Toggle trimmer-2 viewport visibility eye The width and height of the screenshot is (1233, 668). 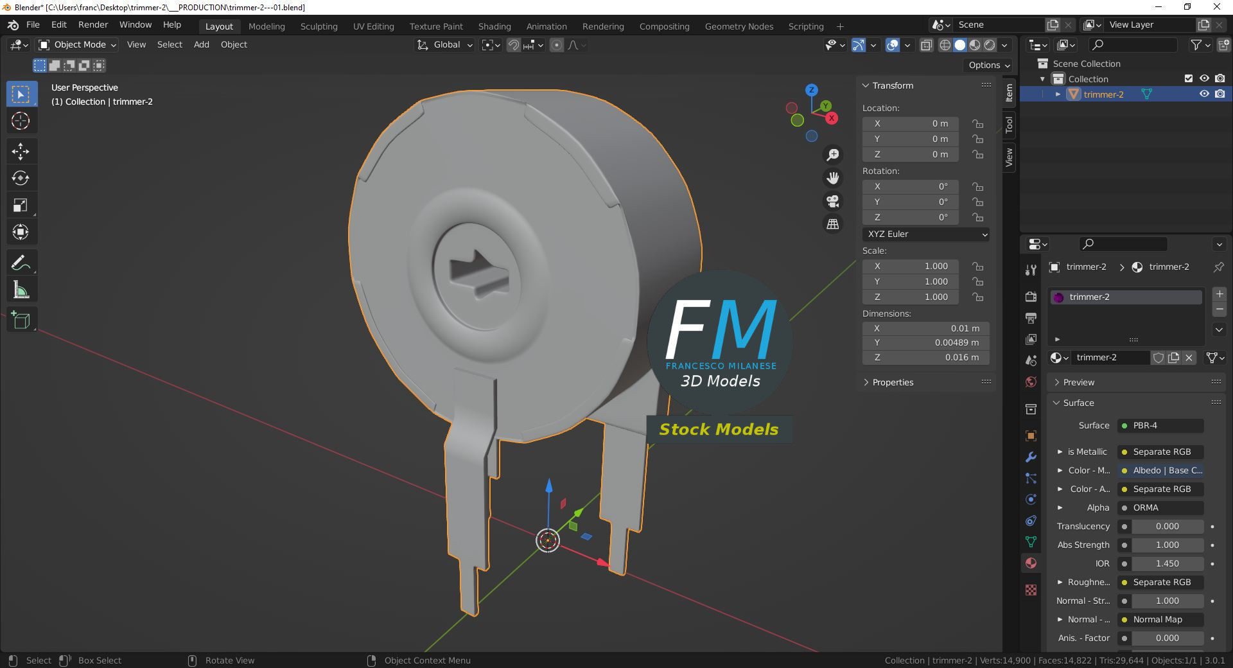point(1204,94)
